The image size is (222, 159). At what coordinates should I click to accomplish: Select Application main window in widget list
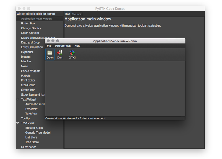(x=36, y=19)
